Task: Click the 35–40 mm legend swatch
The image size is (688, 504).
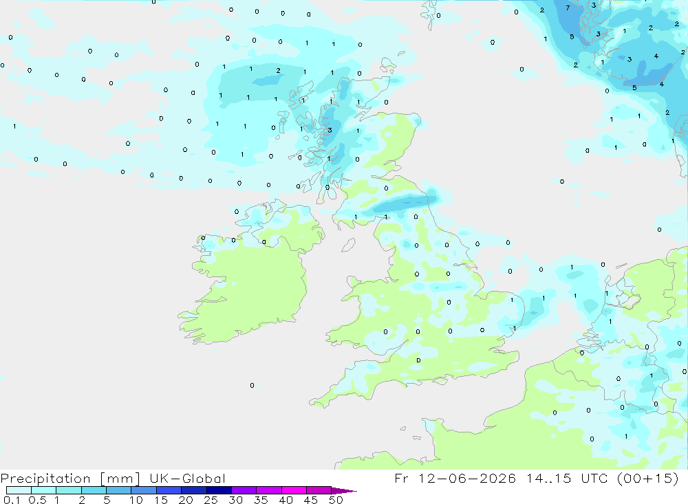Action: coord(269,490)
